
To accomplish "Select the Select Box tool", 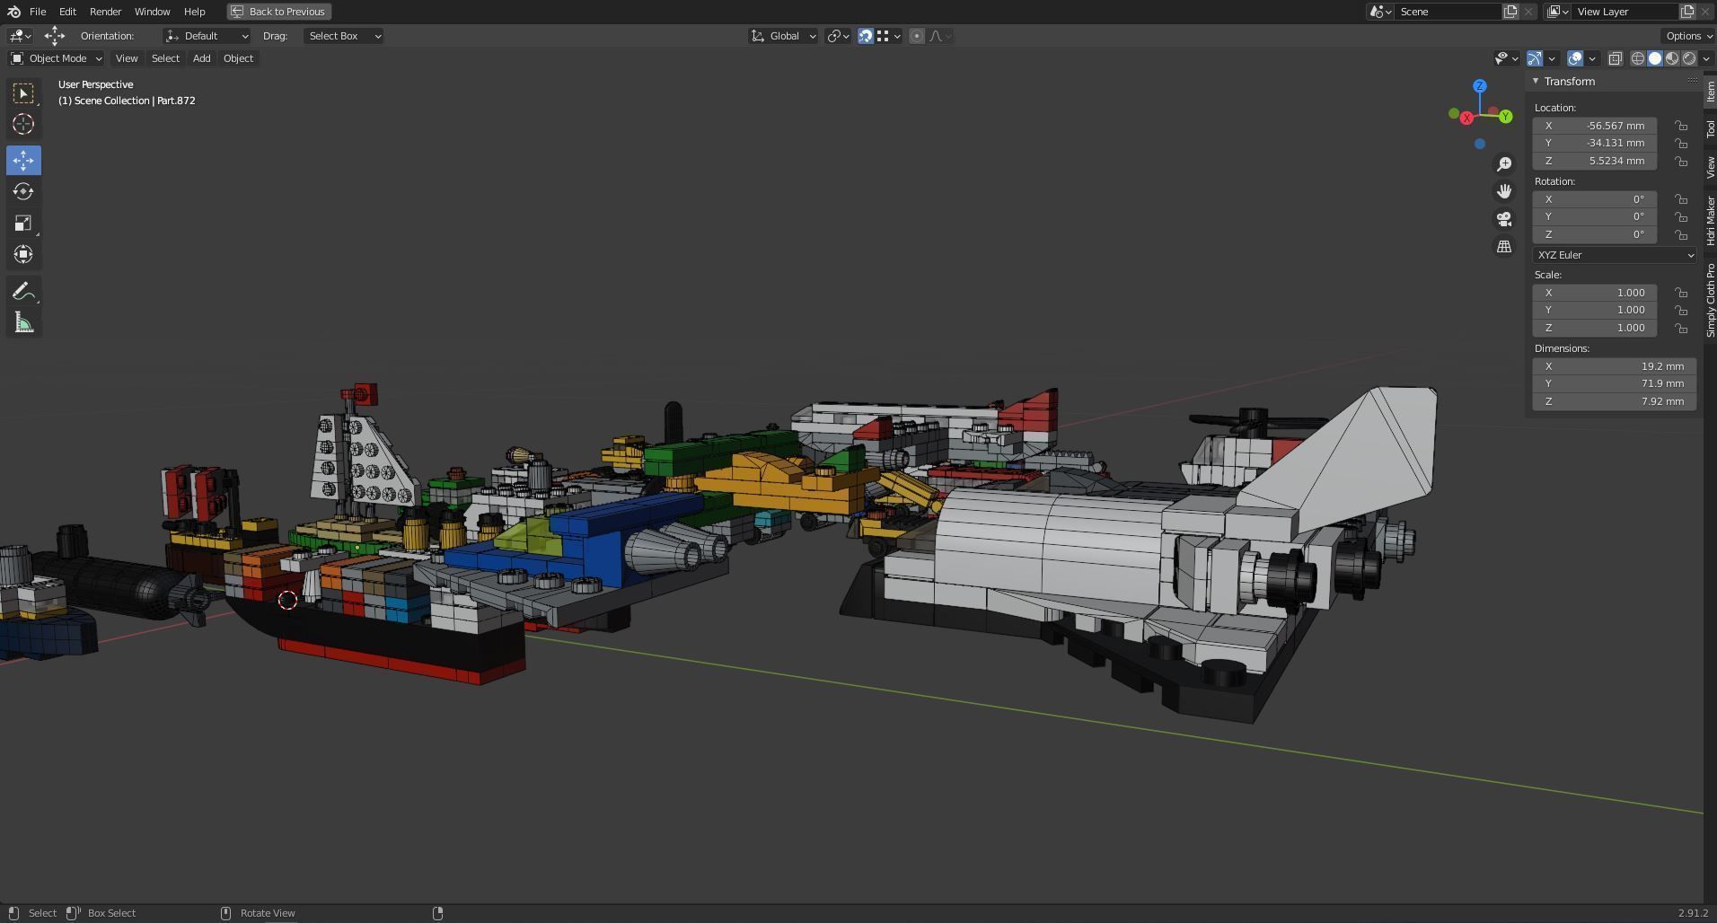I will tap(23, 93).
